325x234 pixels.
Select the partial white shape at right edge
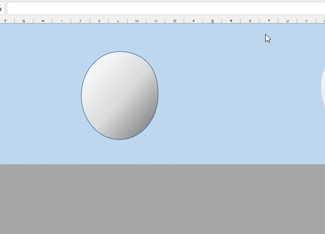[x=323, y=87]
